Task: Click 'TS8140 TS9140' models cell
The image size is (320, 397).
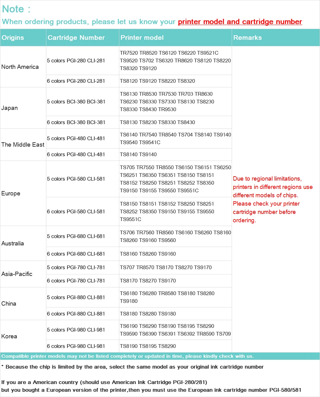Action: pyautogui.click(x=175, y=154)
